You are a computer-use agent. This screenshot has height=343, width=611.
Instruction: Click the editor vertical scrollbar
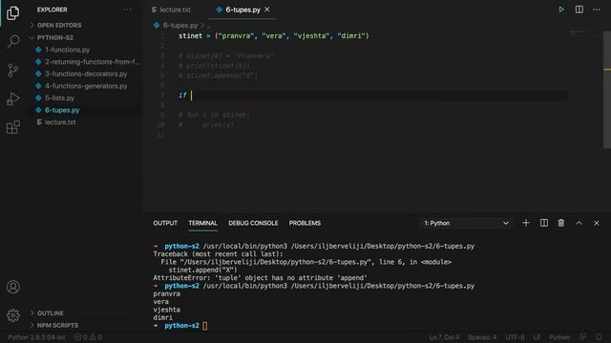click(x=607, y=90)
